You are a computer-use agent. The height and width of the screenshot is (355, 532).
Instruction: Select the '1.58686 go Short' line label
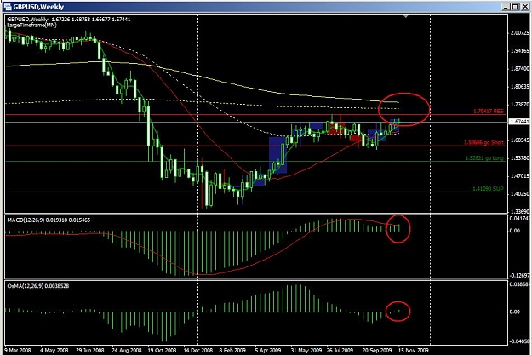pos(483,142)
